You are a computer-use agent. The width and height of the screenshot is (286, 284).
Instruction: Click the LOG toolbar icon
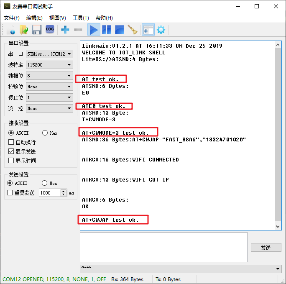(x=50, y=29)
